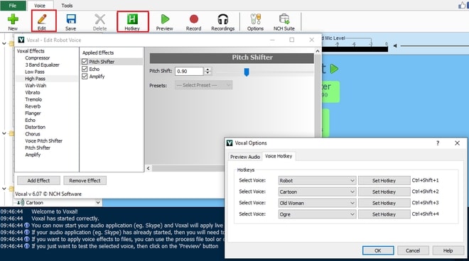Image resolution: width=469 pixels, height=261 pixels.
Task: Open the File menu
Action: click(x=13, y=6)
